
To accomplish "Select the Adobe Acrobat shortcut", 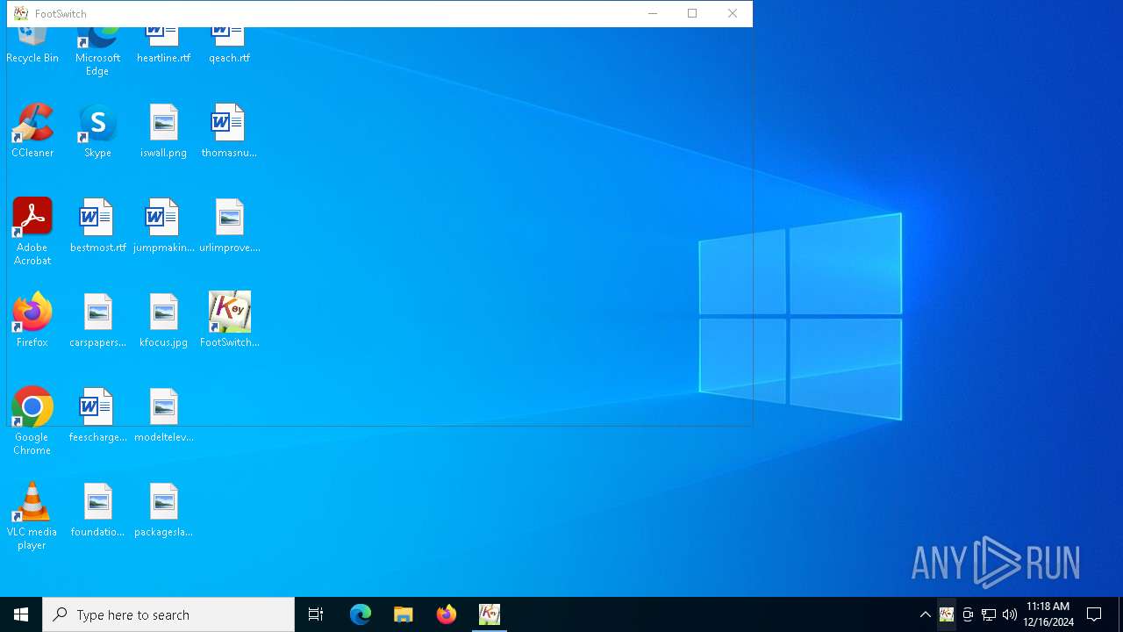I will tap(32, 232).
